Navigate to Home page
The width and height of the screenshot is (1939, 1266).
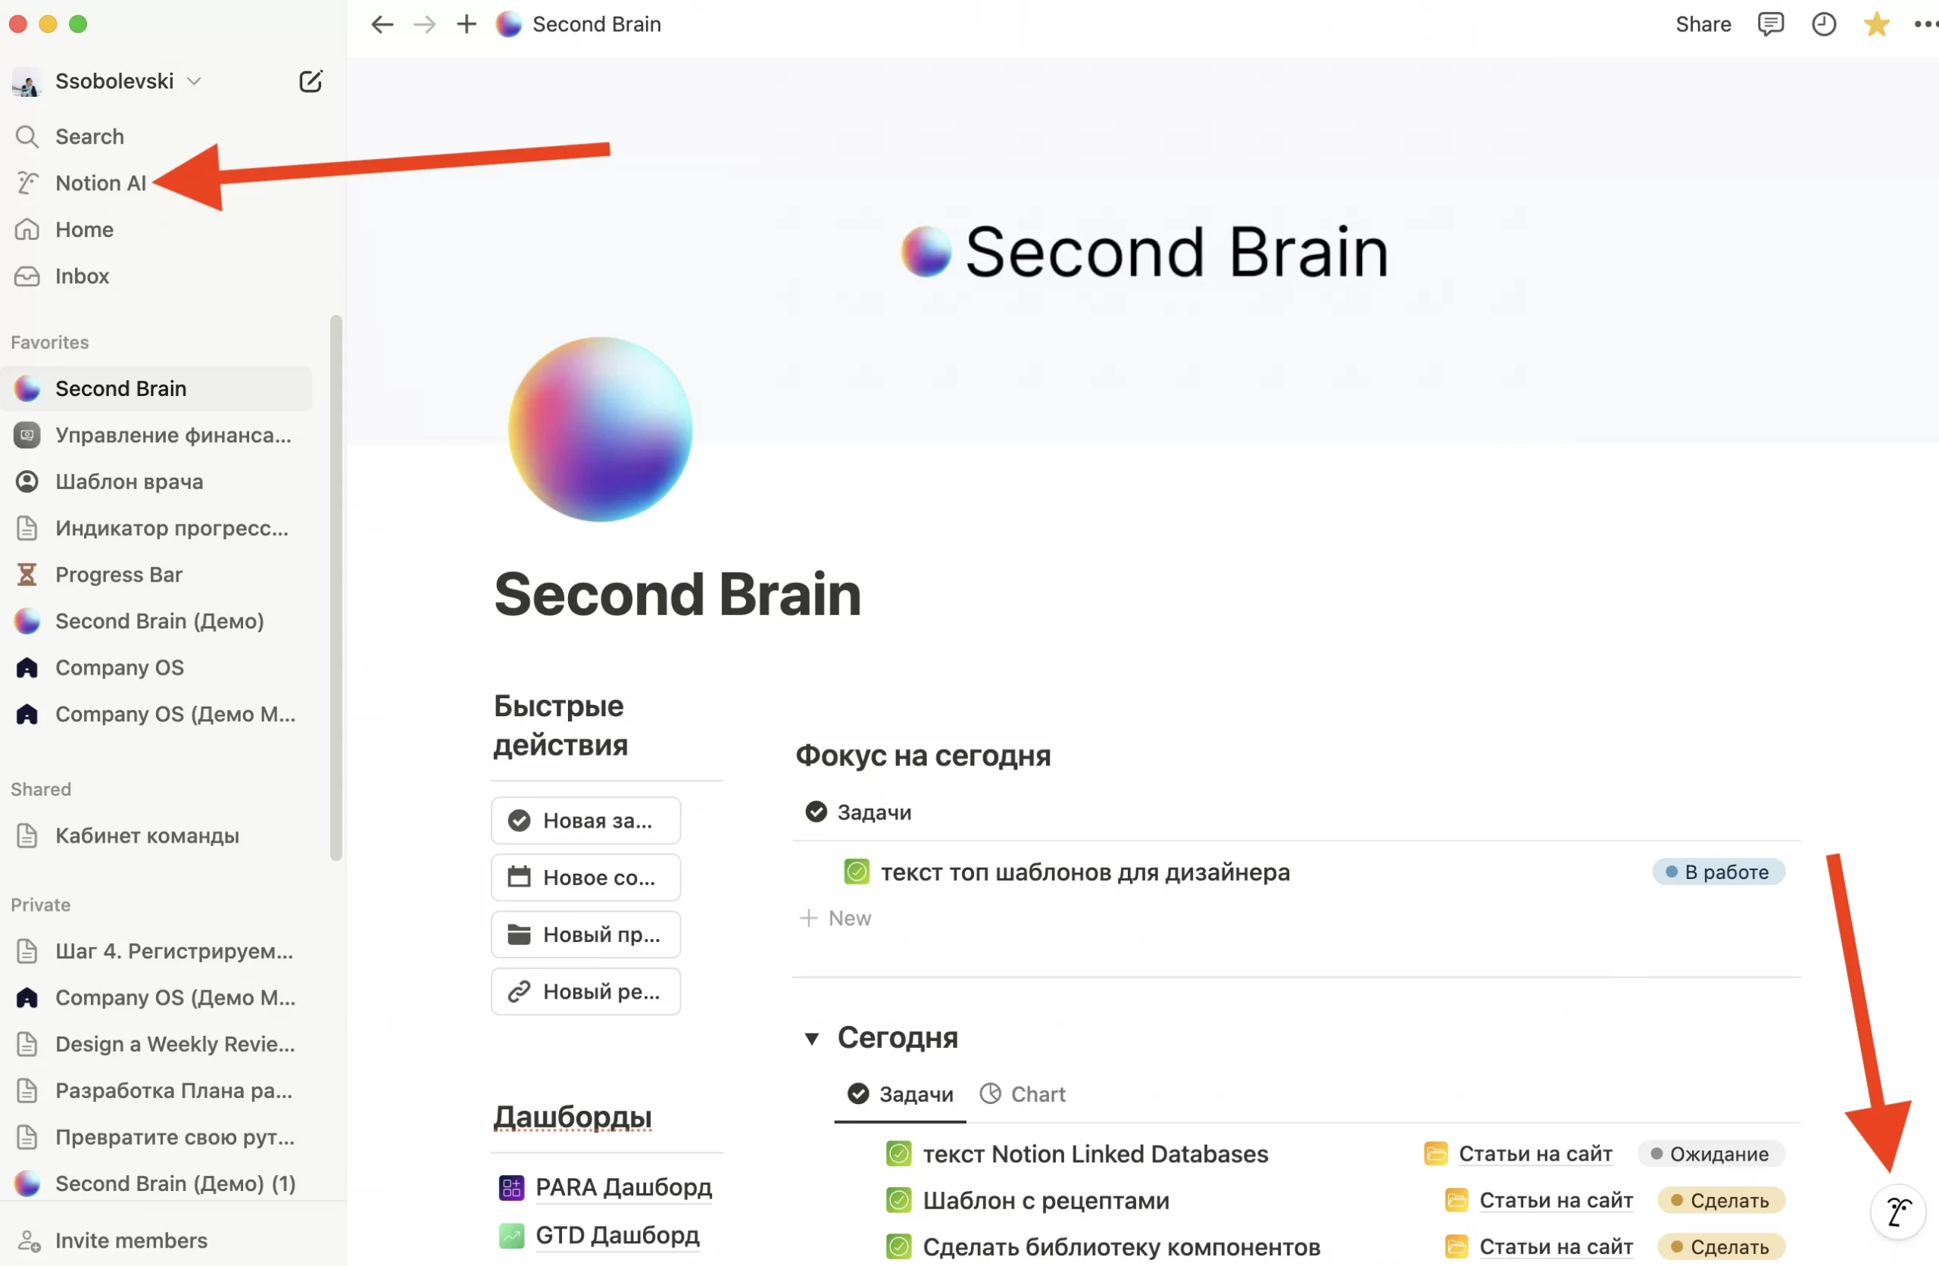pyautogui.click(x=85, y=229)
